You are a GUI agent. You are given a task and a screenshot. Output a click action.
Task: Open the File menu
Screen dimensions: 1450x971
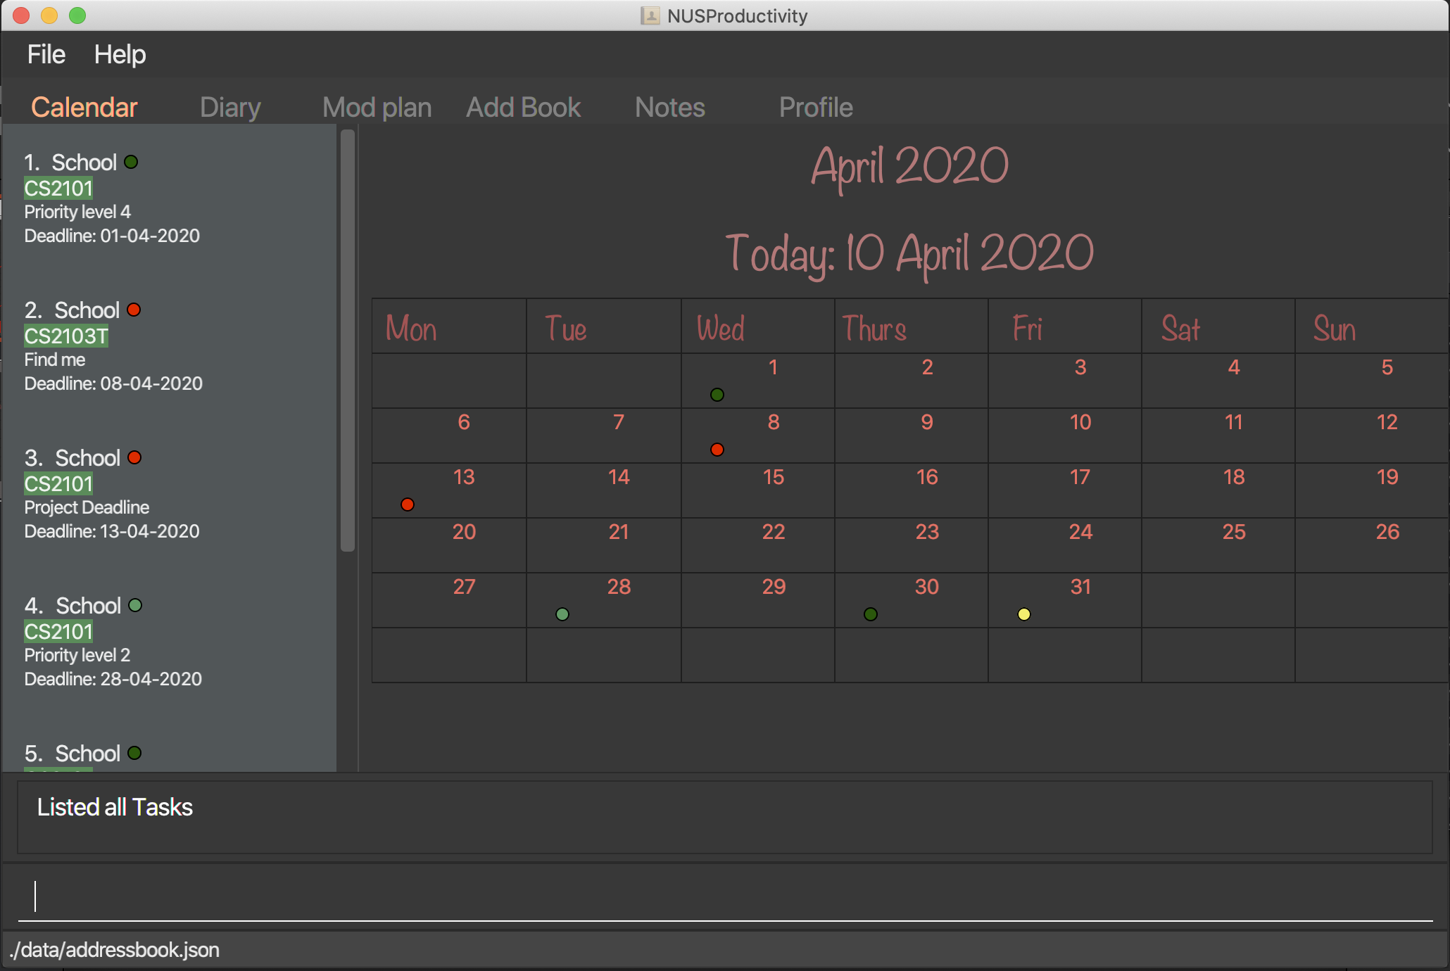pos(46,54)
